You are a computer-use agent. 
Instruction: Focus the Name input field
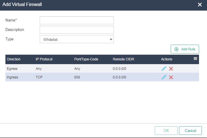(x=77, y=20)
